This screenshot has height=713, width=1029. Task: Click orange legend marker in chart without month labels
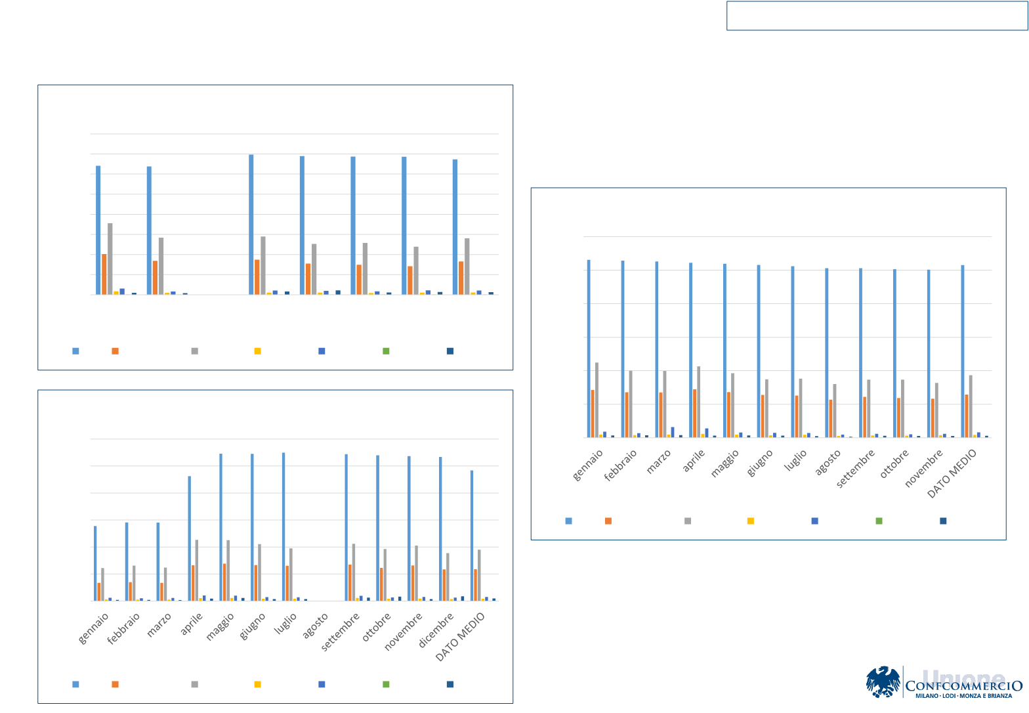115,351
